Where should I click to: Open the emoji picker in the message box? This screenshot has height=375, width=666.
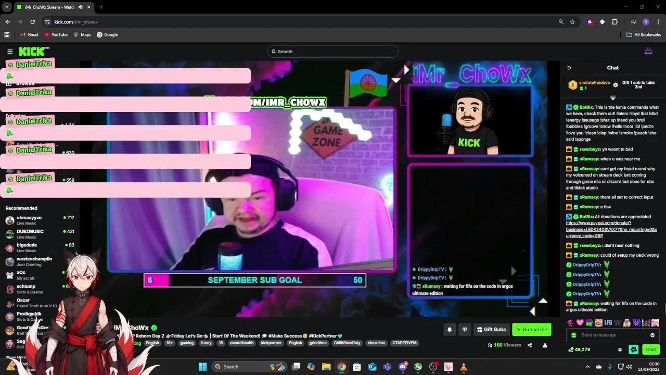(652, 335)
